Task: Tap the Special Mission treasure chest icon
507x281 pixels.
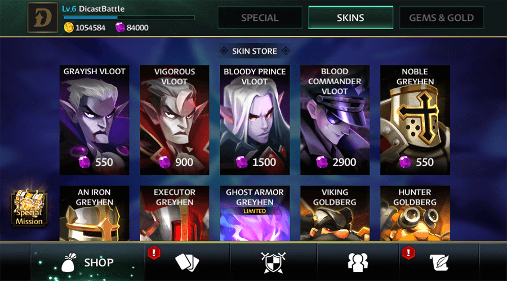Action: click(29, 208)
